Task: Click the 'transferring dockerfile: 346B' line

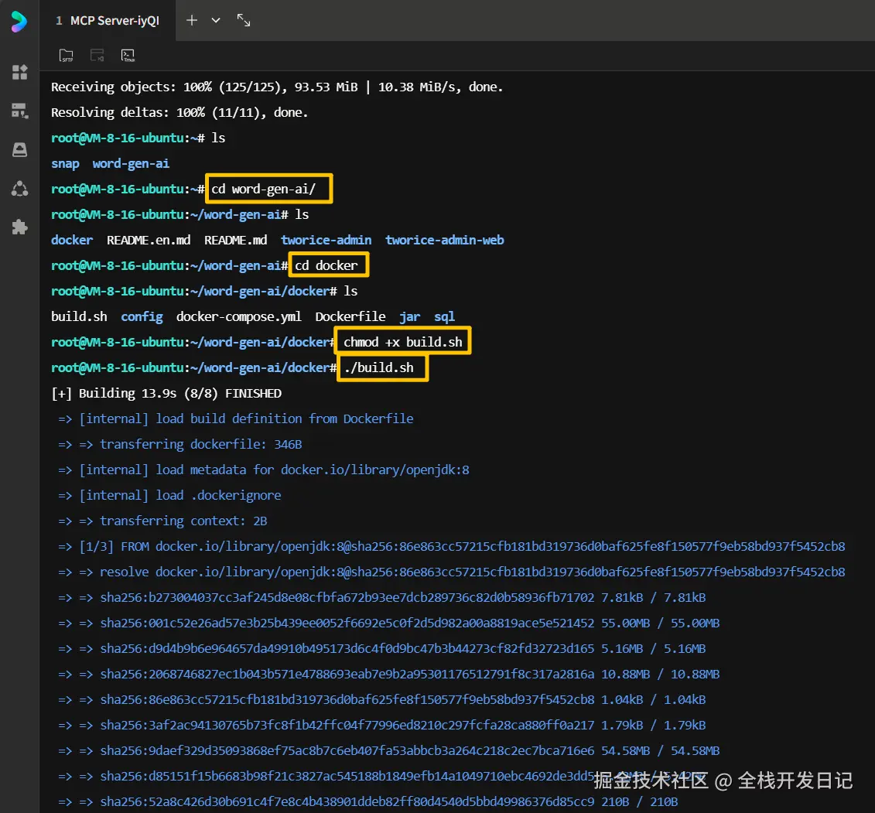Action: click(x=179, y=444)
